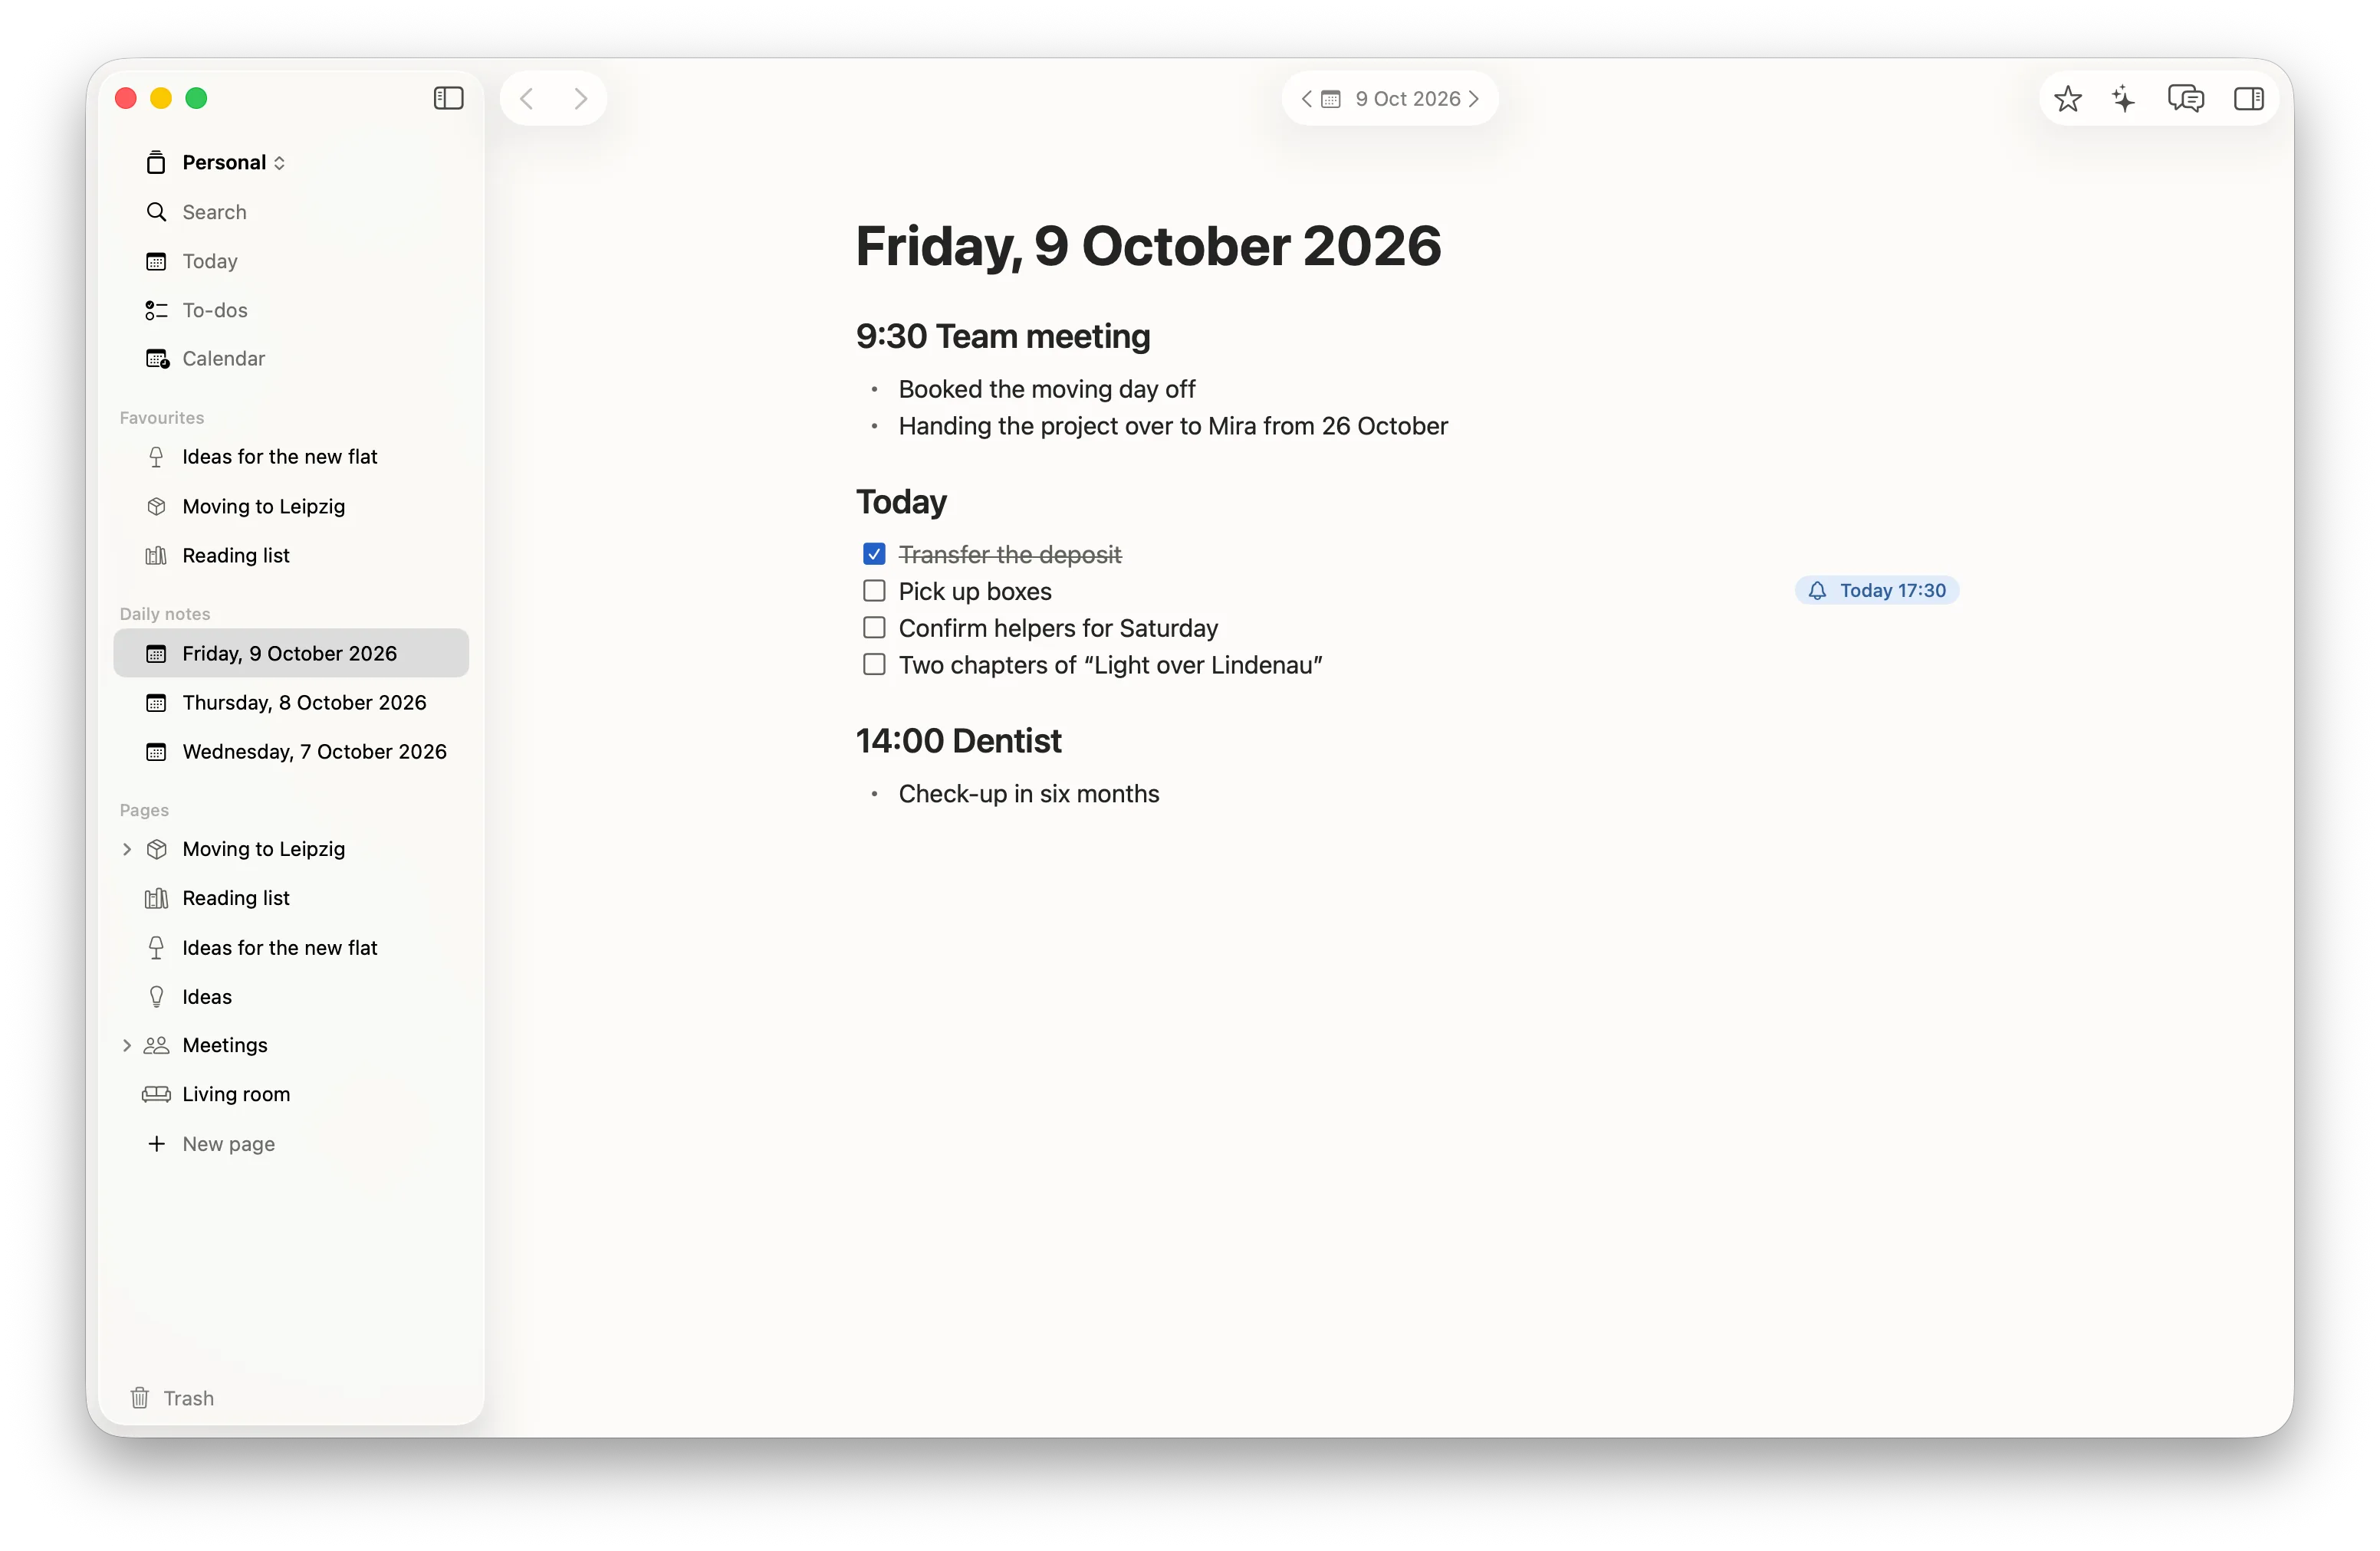The image size is (2380, 1551).
Task: Click bullet Check-up in six months
Action: [1028, 793]
